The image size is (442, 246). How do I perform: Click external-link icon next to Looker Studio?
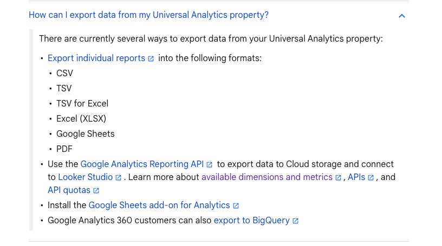point(119,177)
